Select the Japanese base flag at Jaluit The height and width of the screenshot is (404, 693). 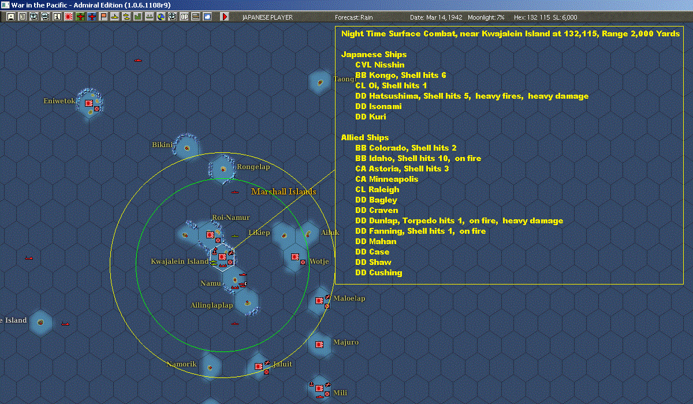(258, 366)
